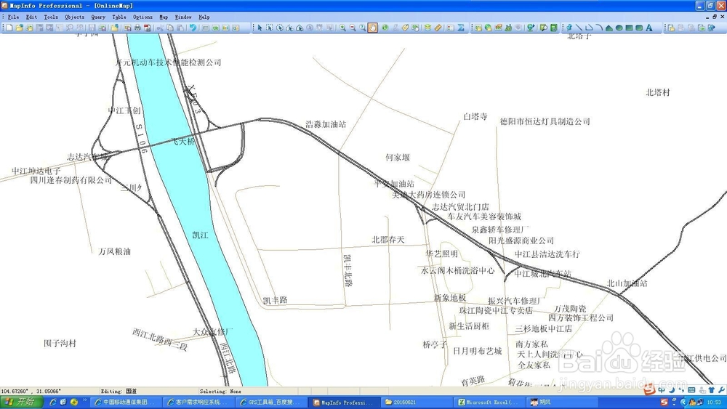Open the Map menu
This screenshot has height=409, width=727.
[x=164, y=17]
